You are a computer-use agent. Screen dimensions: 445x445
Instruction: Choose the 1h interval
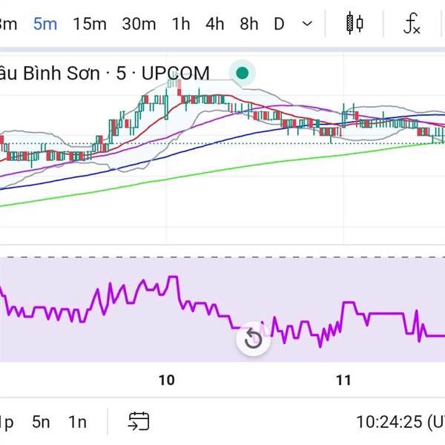coord(180,24)
